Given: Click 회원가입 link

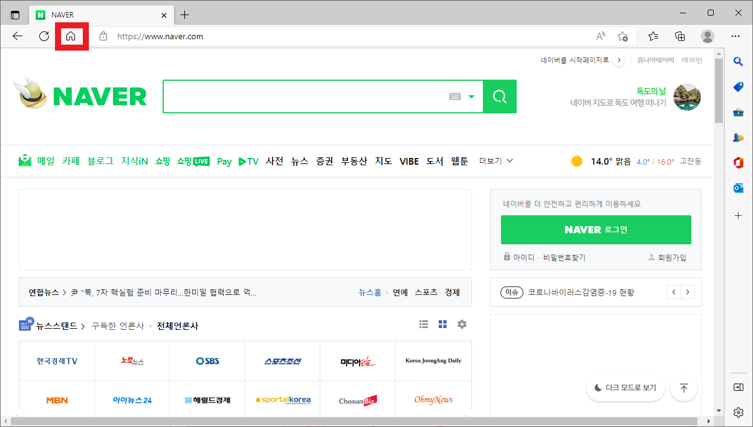Looking at the screenshot, I should click(667, 258).
